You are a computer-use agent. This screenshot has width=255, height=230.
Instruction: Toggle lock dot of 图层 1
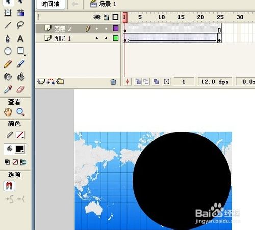click(106, 38)
